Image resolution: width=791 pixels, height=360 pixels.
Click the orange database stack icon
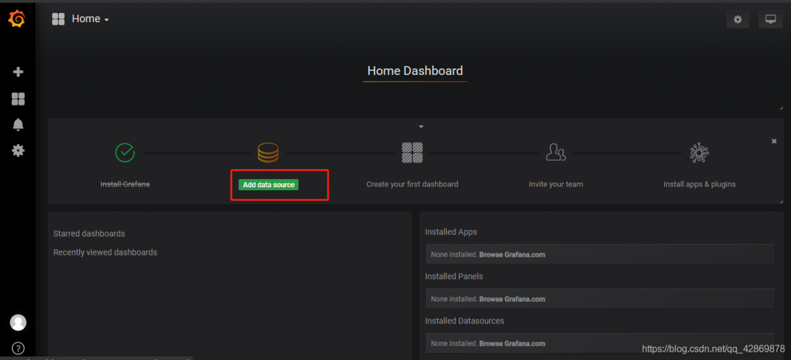268,152
